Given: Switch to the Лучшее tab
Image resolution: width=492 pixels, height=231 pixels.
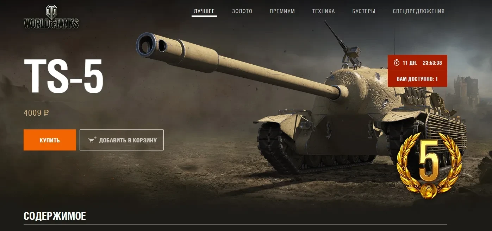Looking at the screenshot, I should click(204, 11).
